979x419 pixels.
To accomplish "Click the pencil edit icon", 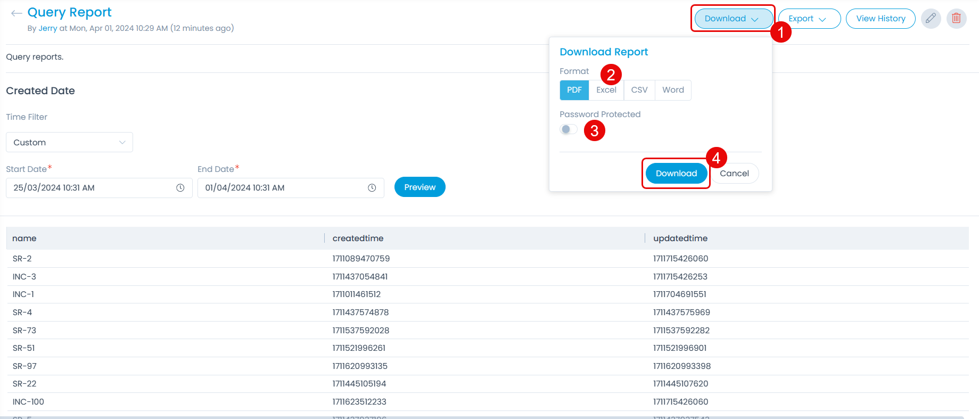I will click(x=931, y=19).
